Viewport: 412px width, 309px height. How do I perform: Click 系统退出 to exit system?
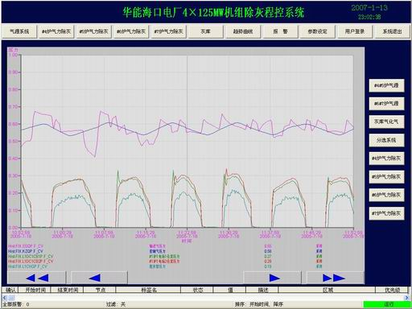[x=392, y=31]
